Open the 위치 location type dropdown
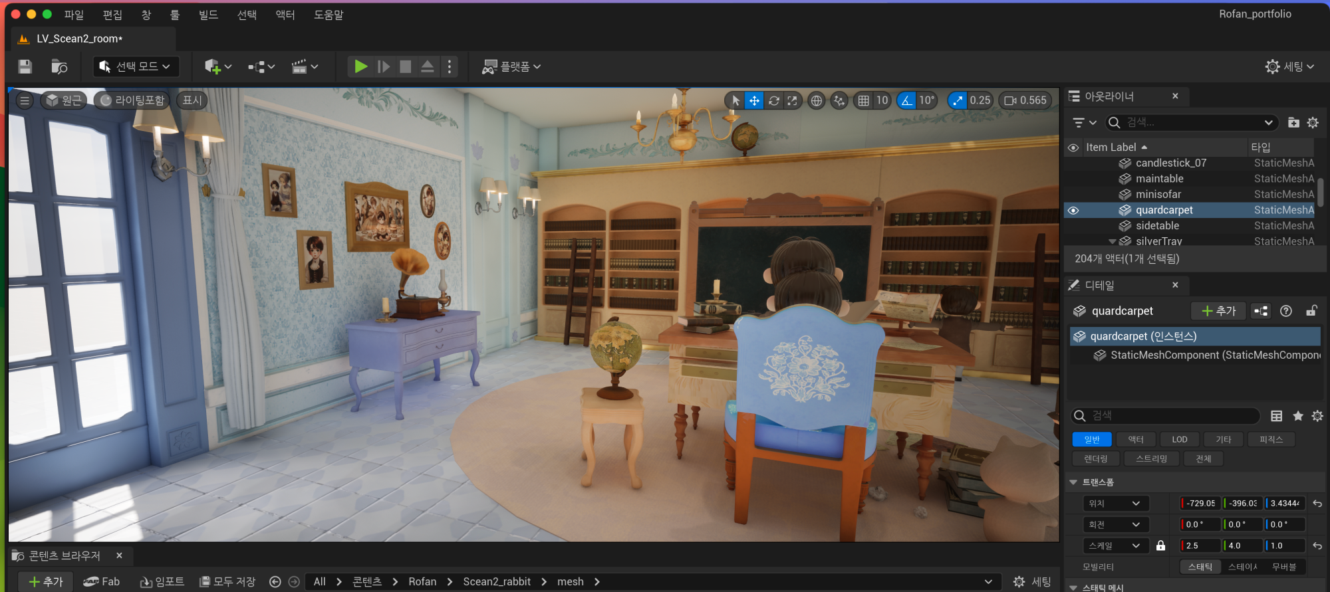 1115,504
